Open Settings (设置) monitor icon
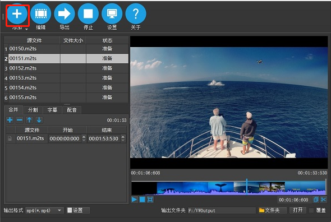Screen dimensions: 331x222 coord(112,13)
